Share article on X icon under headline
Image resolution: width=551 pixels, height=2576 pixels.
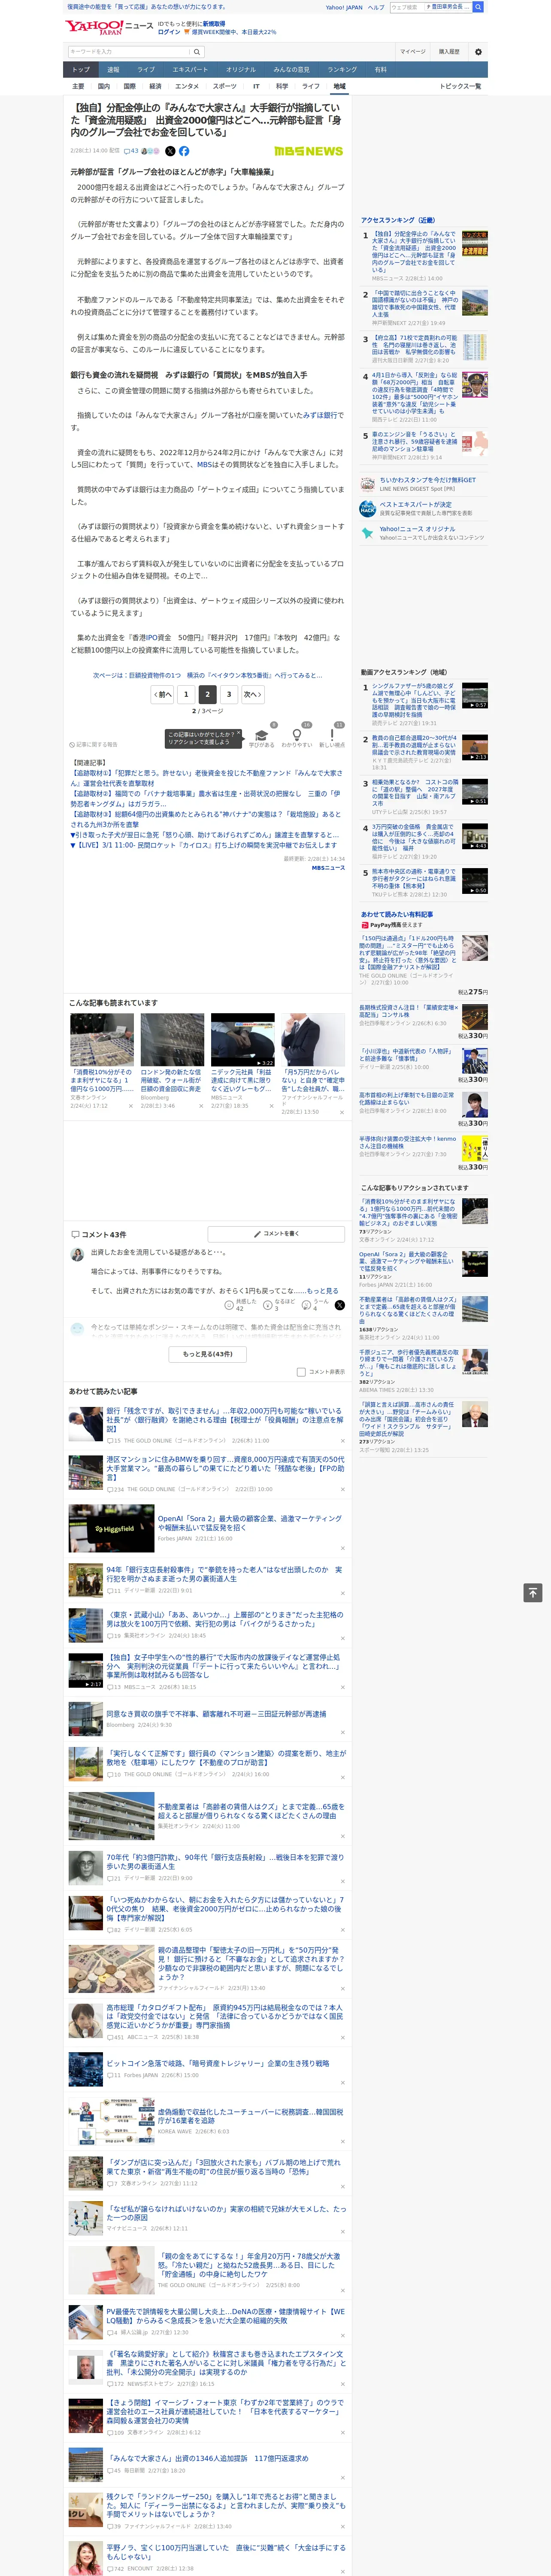click(170, 151)
